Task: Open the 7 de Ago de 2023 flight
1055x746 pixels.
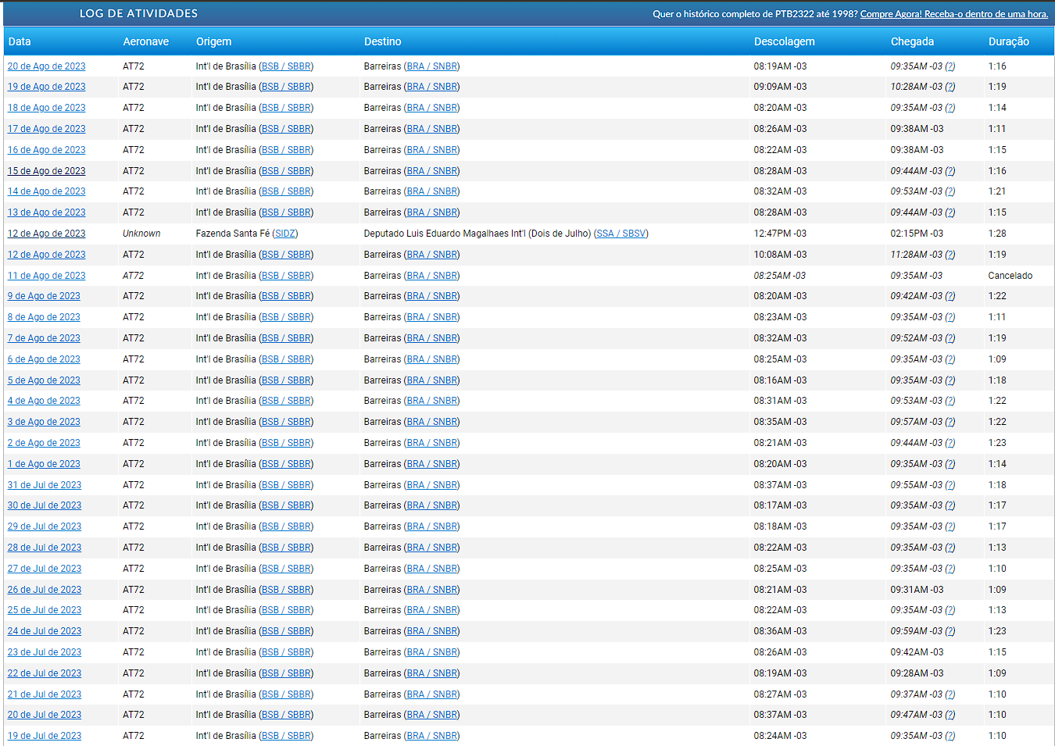Action: [44, 338]
